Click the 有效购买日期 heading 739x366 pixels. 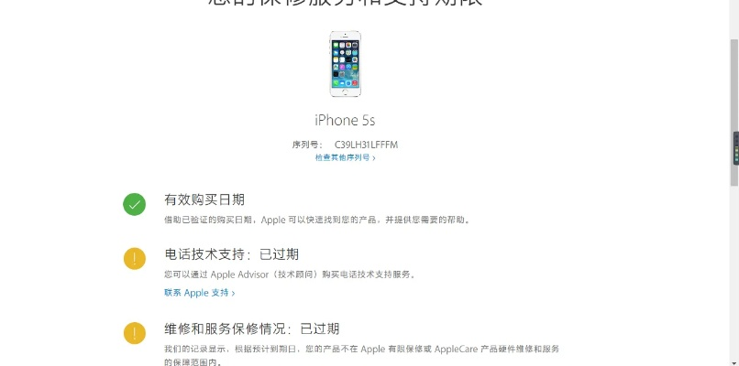click(204, 200)
